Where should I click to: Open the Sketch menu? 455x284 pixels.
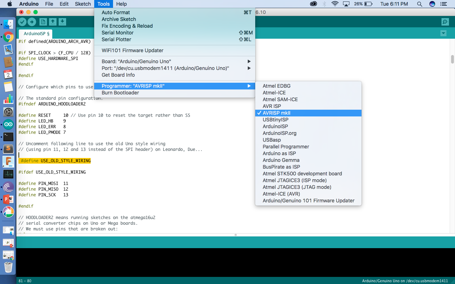coord(83,4)
